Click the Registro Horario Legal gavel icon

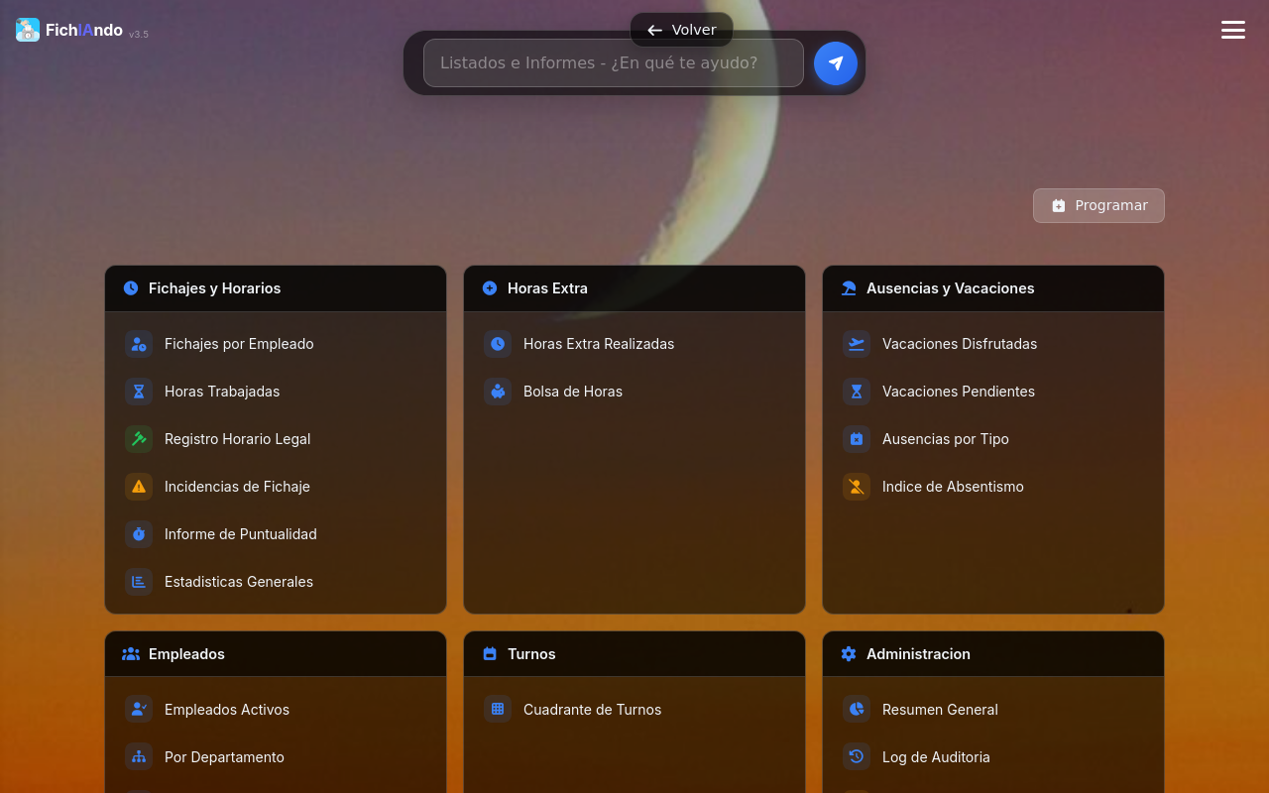coord(139,439)
